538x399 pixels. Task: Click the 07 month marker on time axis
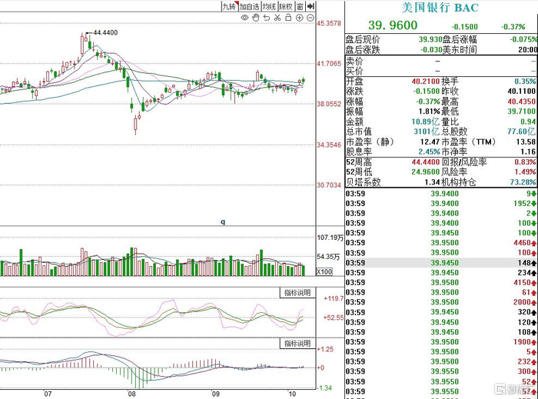[x=48, y=394]
